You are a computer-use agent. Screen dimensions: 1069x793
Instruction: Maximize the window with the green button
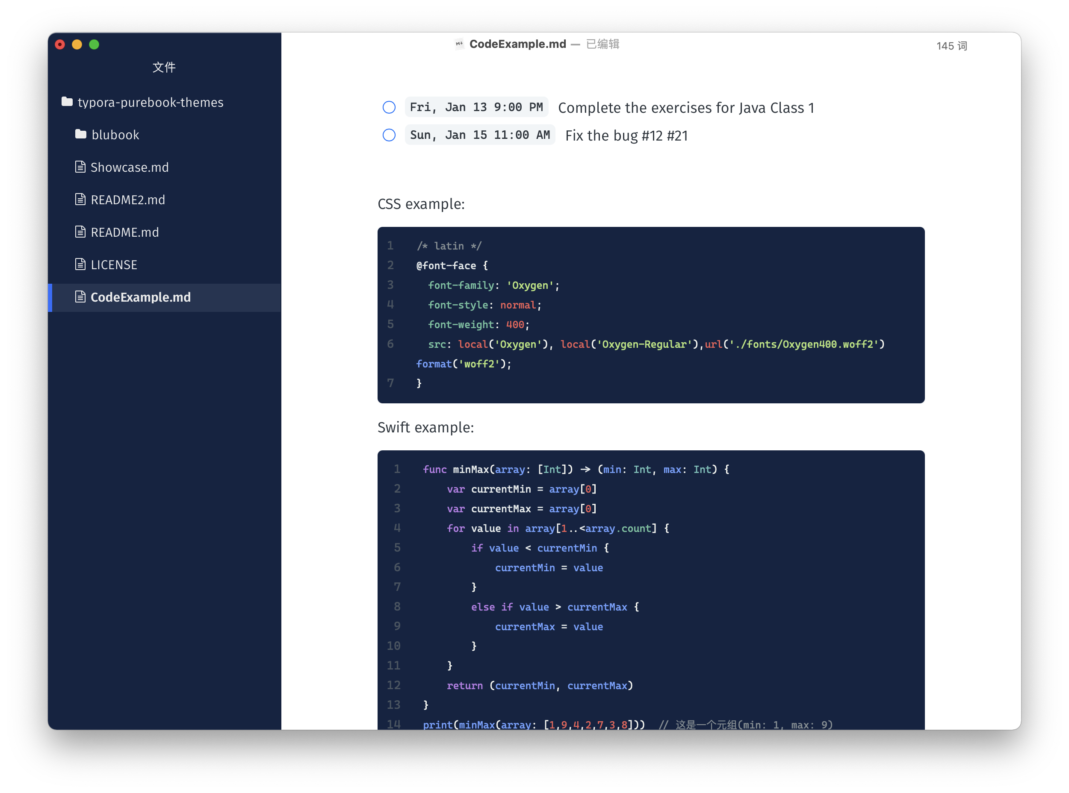point(94,44)
